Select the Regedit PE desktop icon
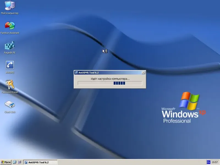Viewport: 220px width, 165px height. 10,47
